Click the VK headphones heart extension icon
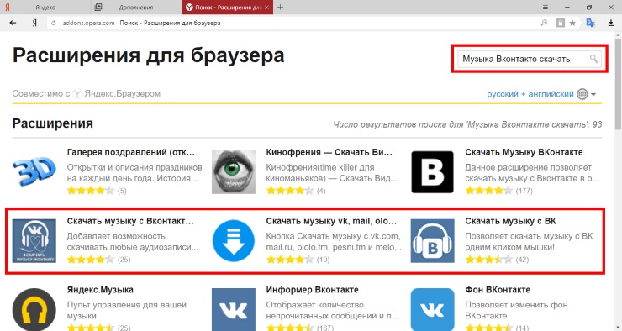Screen dimensions: 622x331 (x=34, y=240)
